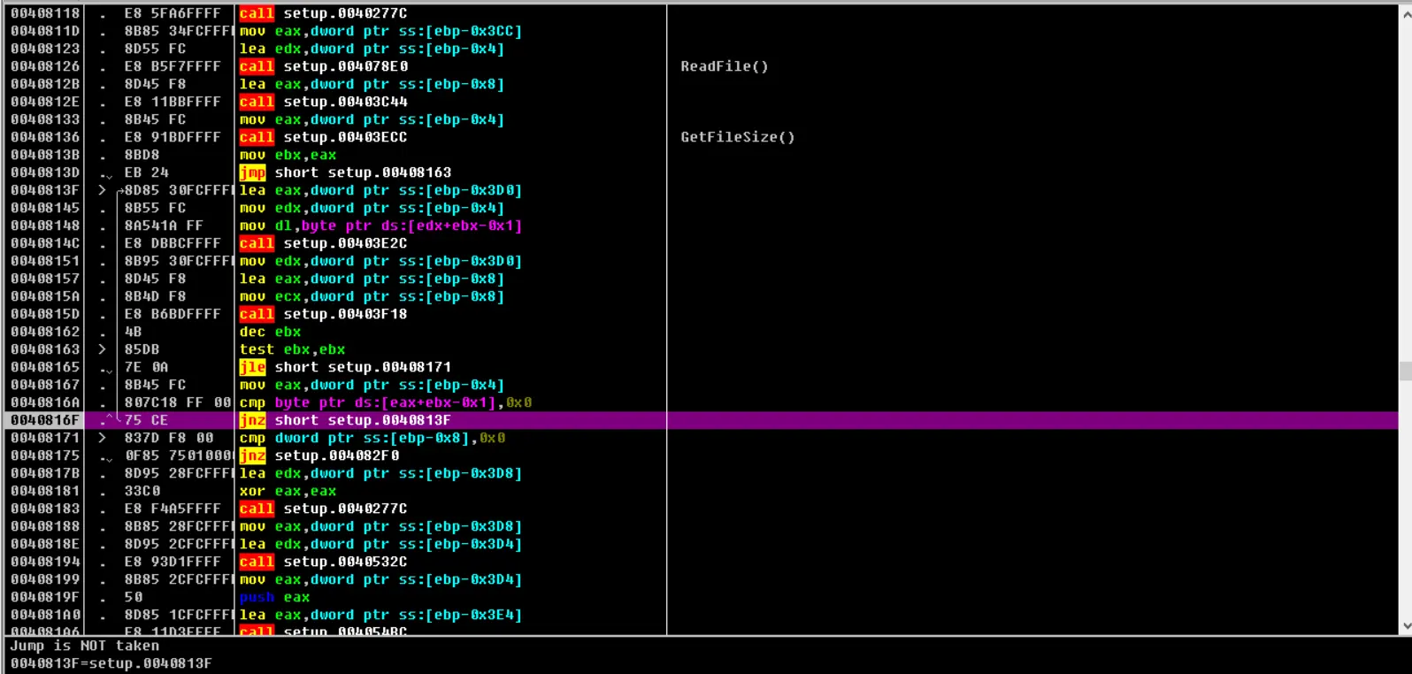Select call setup.00403E2C instruction
The image size is (1412, 674).
point(324,243)
